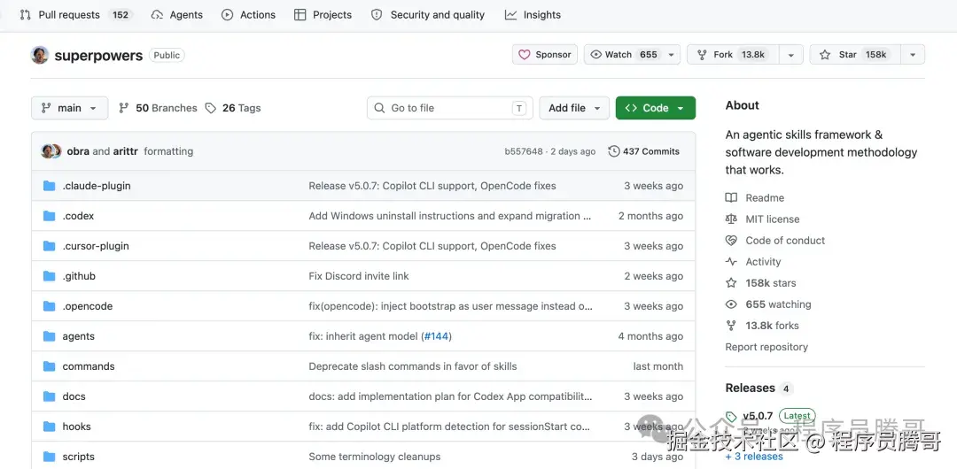Click the repository owner avatar
This screenshot has height=469, width=957.
click(x=40, y=55)
